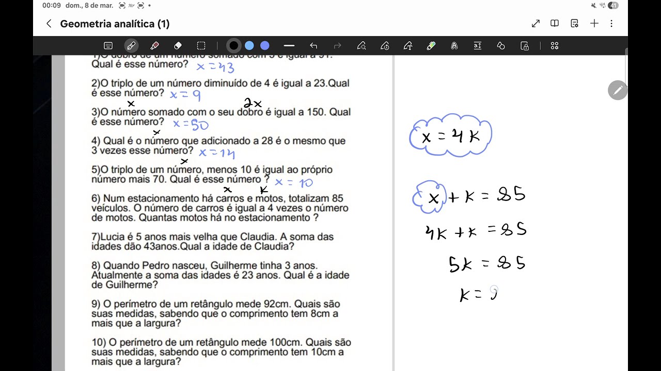
Task: Open the pen stroke thickness setting
Action: (x=289, y=46)
